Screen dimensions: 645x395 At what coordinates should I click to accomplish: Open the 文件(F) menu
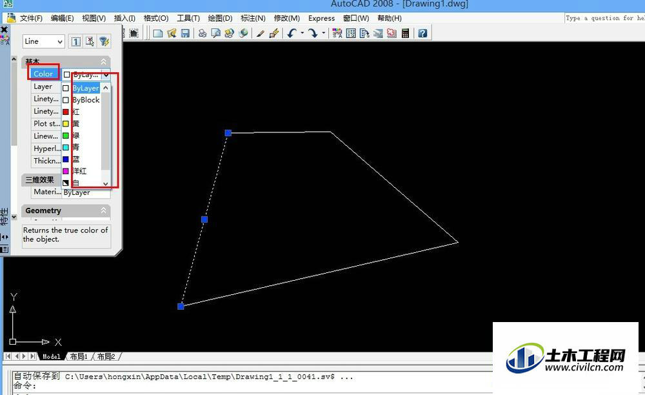coord(31,18)
